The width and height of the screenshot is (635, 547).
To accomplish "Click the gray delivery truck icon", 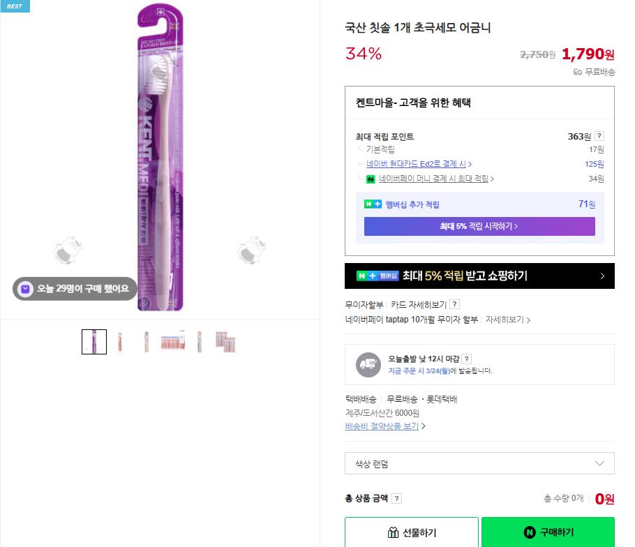I will point(368,364).
